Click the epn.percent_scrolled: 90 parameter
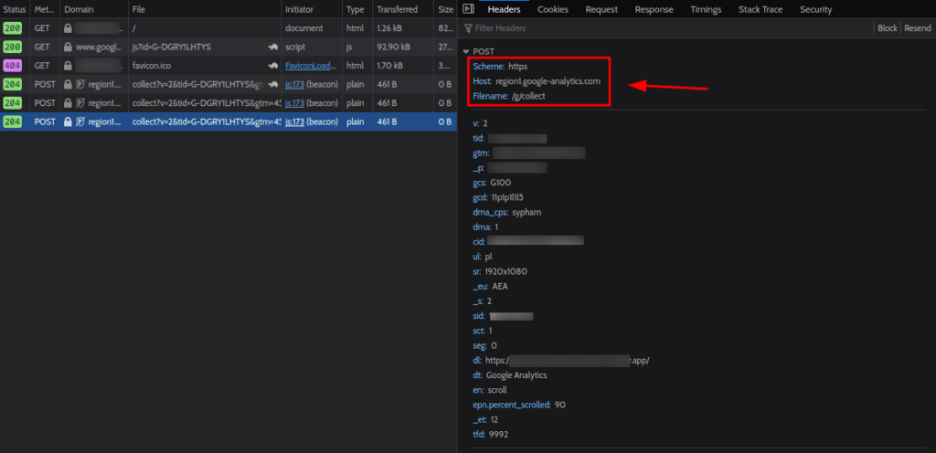 pyautogui.click(x=519, y=405)
